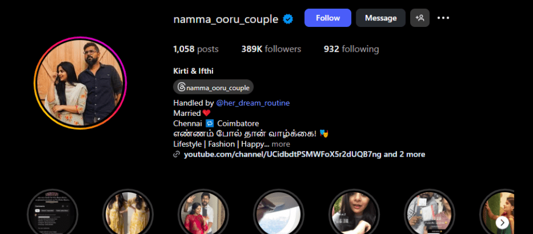This screenshot has width=533, height=234.
Task: Open the sixth highlight with grey product photo
Action: [x=429, y=213]
